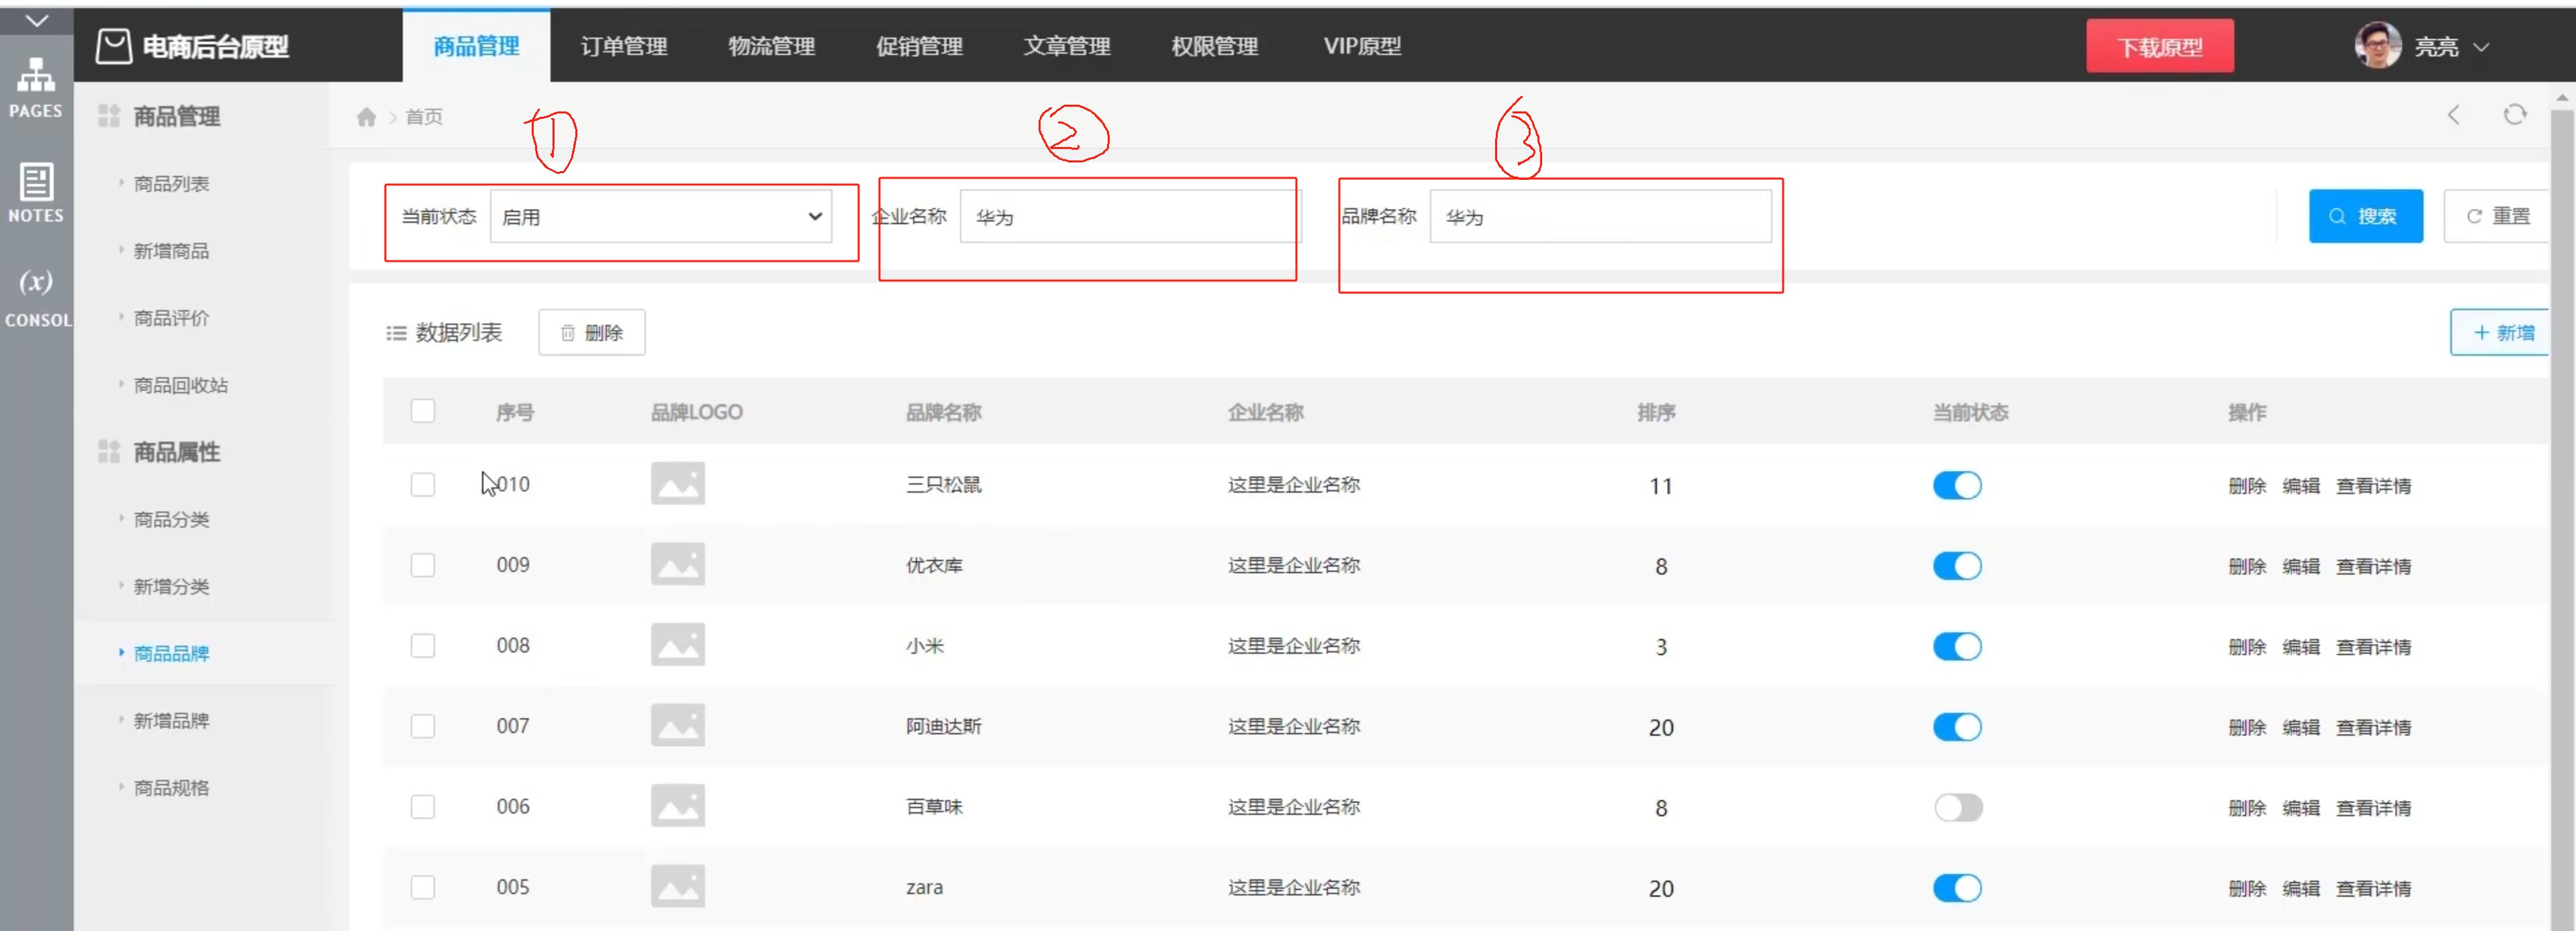Click the 数据列表 list icon
Image resolution: width=2576 pixels, height=931 pixels.
pyautogui.click(x=396, y=333)
